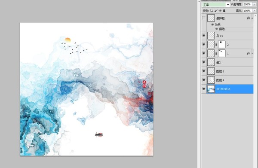The width and height of the screenshot is (258, 168).
Task: Click the lock all padlock icon
Action: click(224, 10)
